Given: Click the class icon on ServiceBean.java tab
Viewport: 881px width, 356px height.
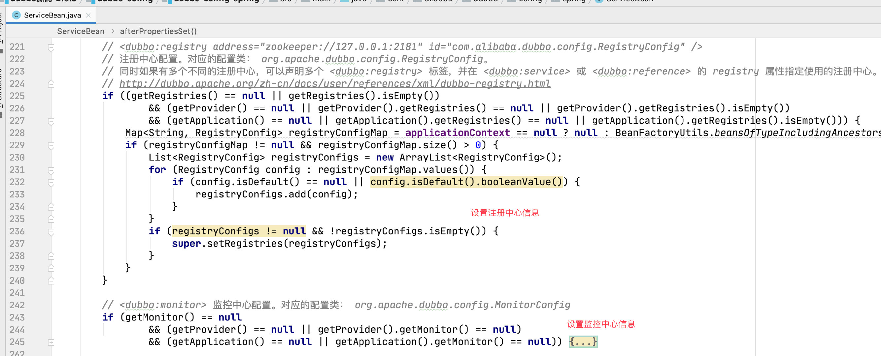Looking at the screenshot, I should pos(16,15).
